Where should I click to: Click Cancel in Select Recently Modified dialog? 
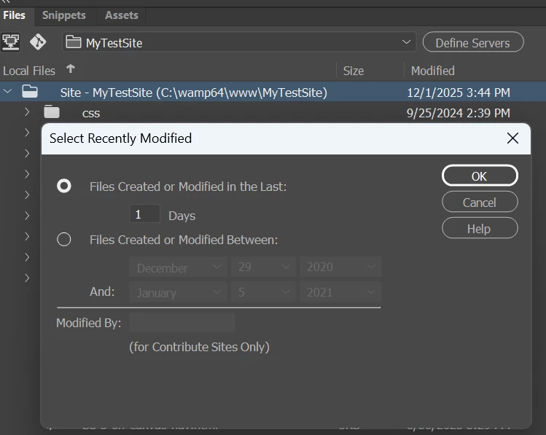(480, 202)
